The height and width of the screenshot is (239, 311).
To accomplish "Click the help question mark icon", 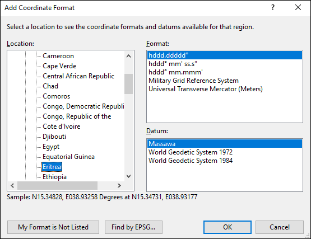I will pos(273,7).
